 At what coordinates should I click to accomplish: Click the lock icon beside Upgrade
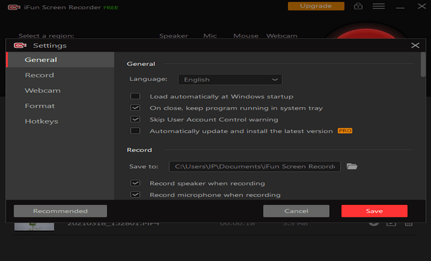(358, 6)
